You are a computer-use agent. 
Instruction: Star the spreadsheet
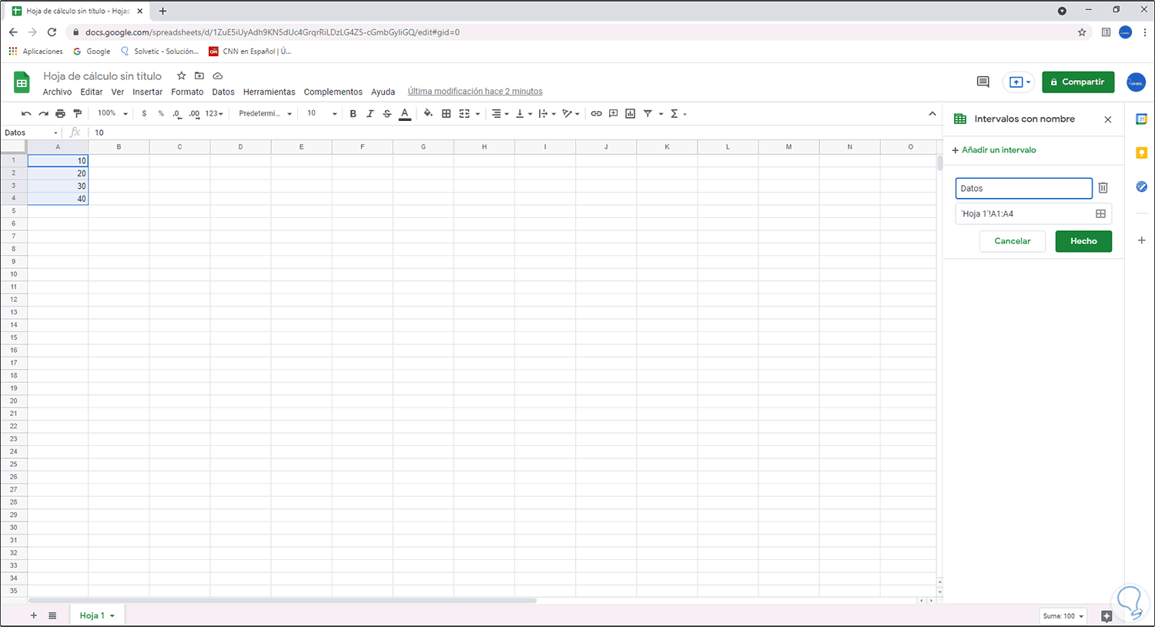181,75
